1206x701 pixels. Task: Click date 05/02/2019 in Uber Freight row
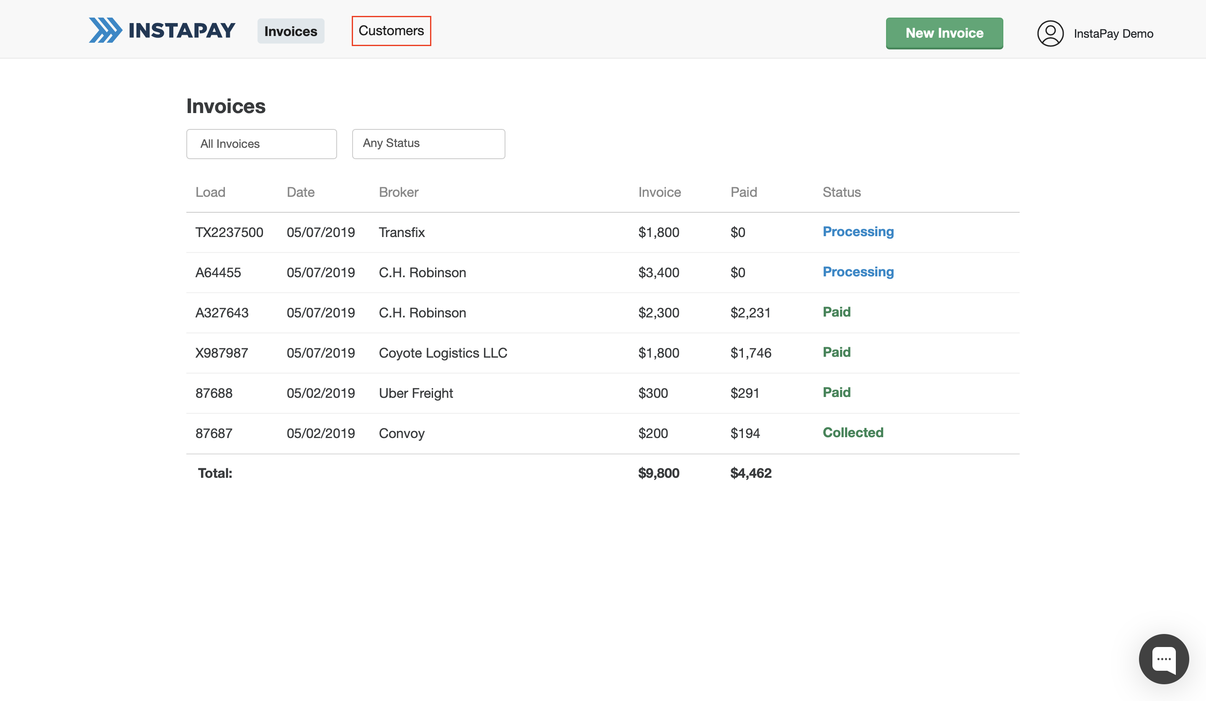[321, 393]
